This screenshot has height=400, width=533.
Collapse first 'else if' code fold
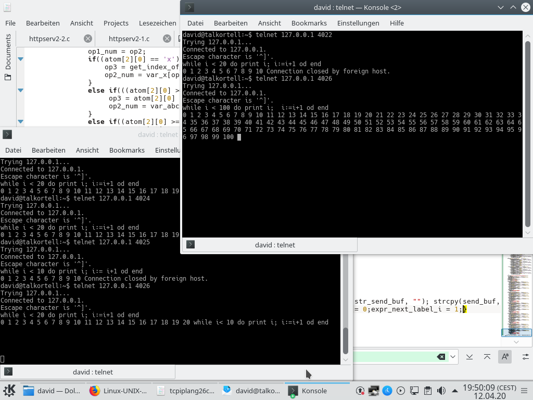point(20,91)
